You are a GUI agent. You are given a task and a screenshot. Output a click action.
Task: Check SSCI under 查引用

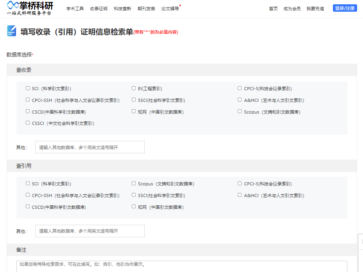(133, 195)
